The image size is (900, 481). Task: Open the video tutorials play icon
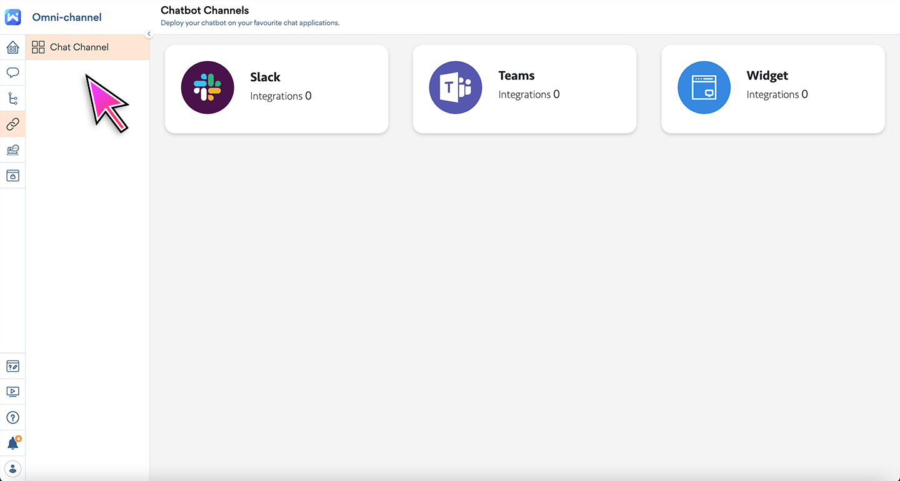pyautogui.click(x=12, y=392)
